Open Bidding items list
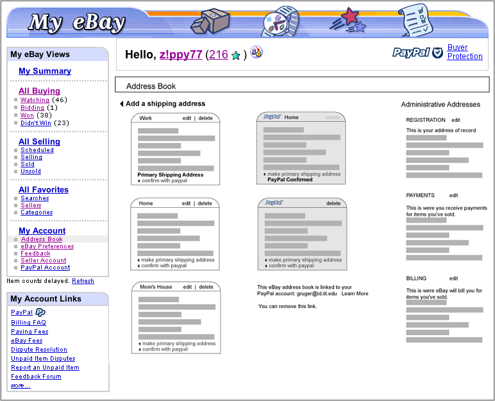 pos(32,107)
